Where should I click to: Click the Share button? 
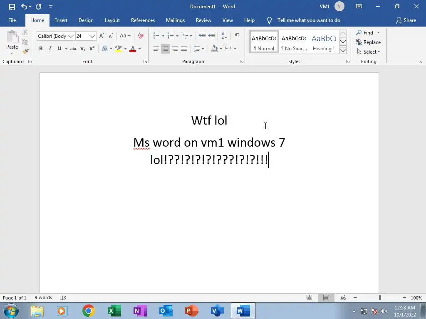(406, 20)
